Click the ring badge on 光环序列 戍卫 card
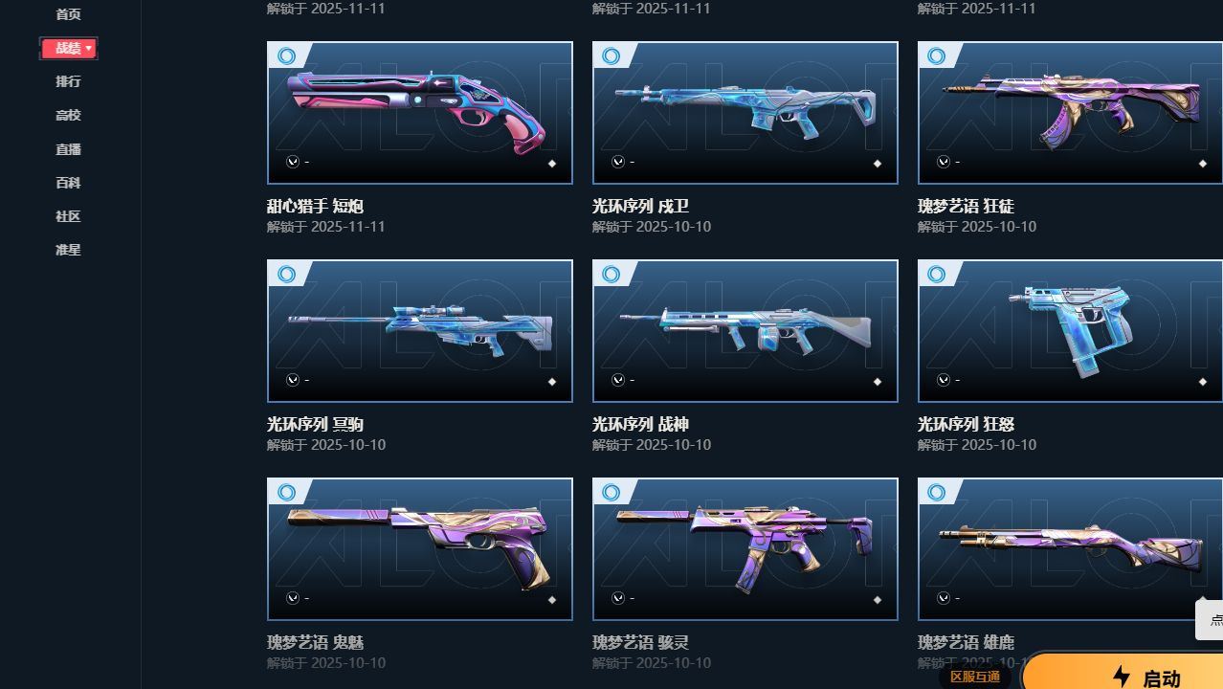 point(611,56)
